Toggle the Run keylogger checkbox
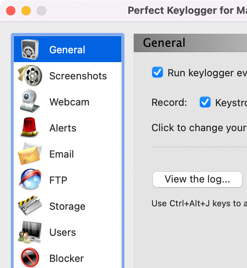Viewport: 247px width, 268px height. pyautogui.click(x=157, y=72)
